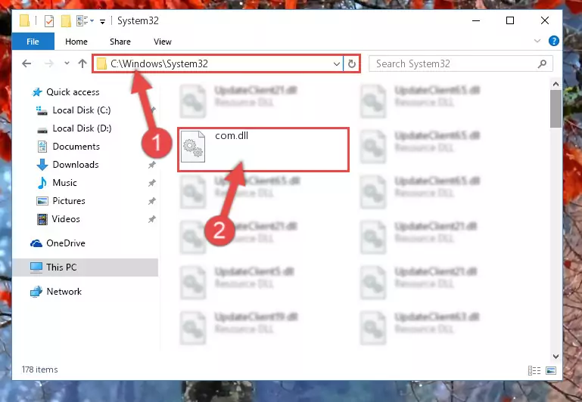Screen dimensions: 582x402
Task: Expand the ribbon with the chevron
Action: pyautogui.click(x=537, y=41)
